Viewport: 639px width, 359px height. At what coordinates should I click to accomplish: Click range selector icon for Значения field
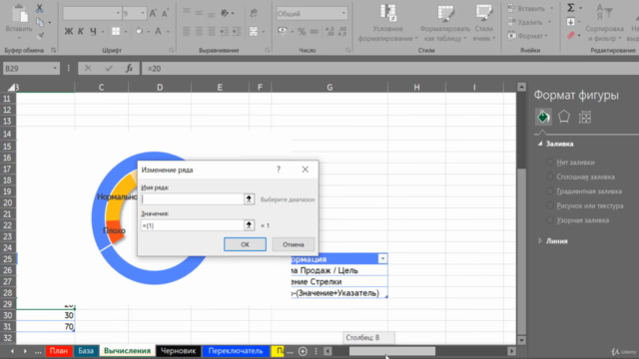tap(249, 225)
